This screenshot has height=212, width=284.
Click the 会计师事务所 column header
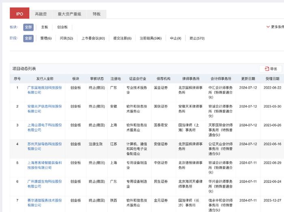pos(221,79)
